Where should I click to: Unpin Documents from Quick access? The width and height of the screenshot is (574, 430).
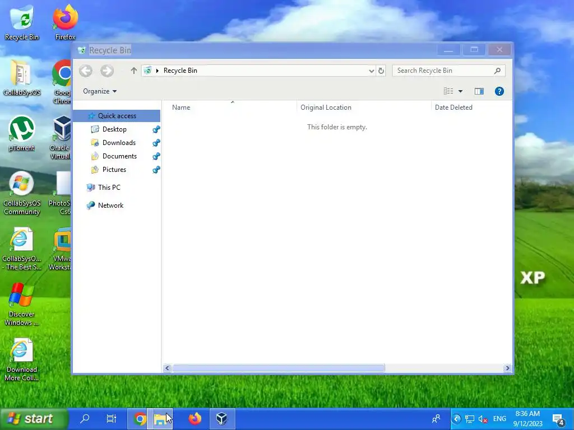point(156,156)
